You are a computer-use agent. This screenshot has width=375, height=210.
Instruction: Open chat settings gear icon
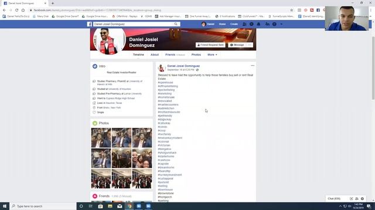click(362, 198)
